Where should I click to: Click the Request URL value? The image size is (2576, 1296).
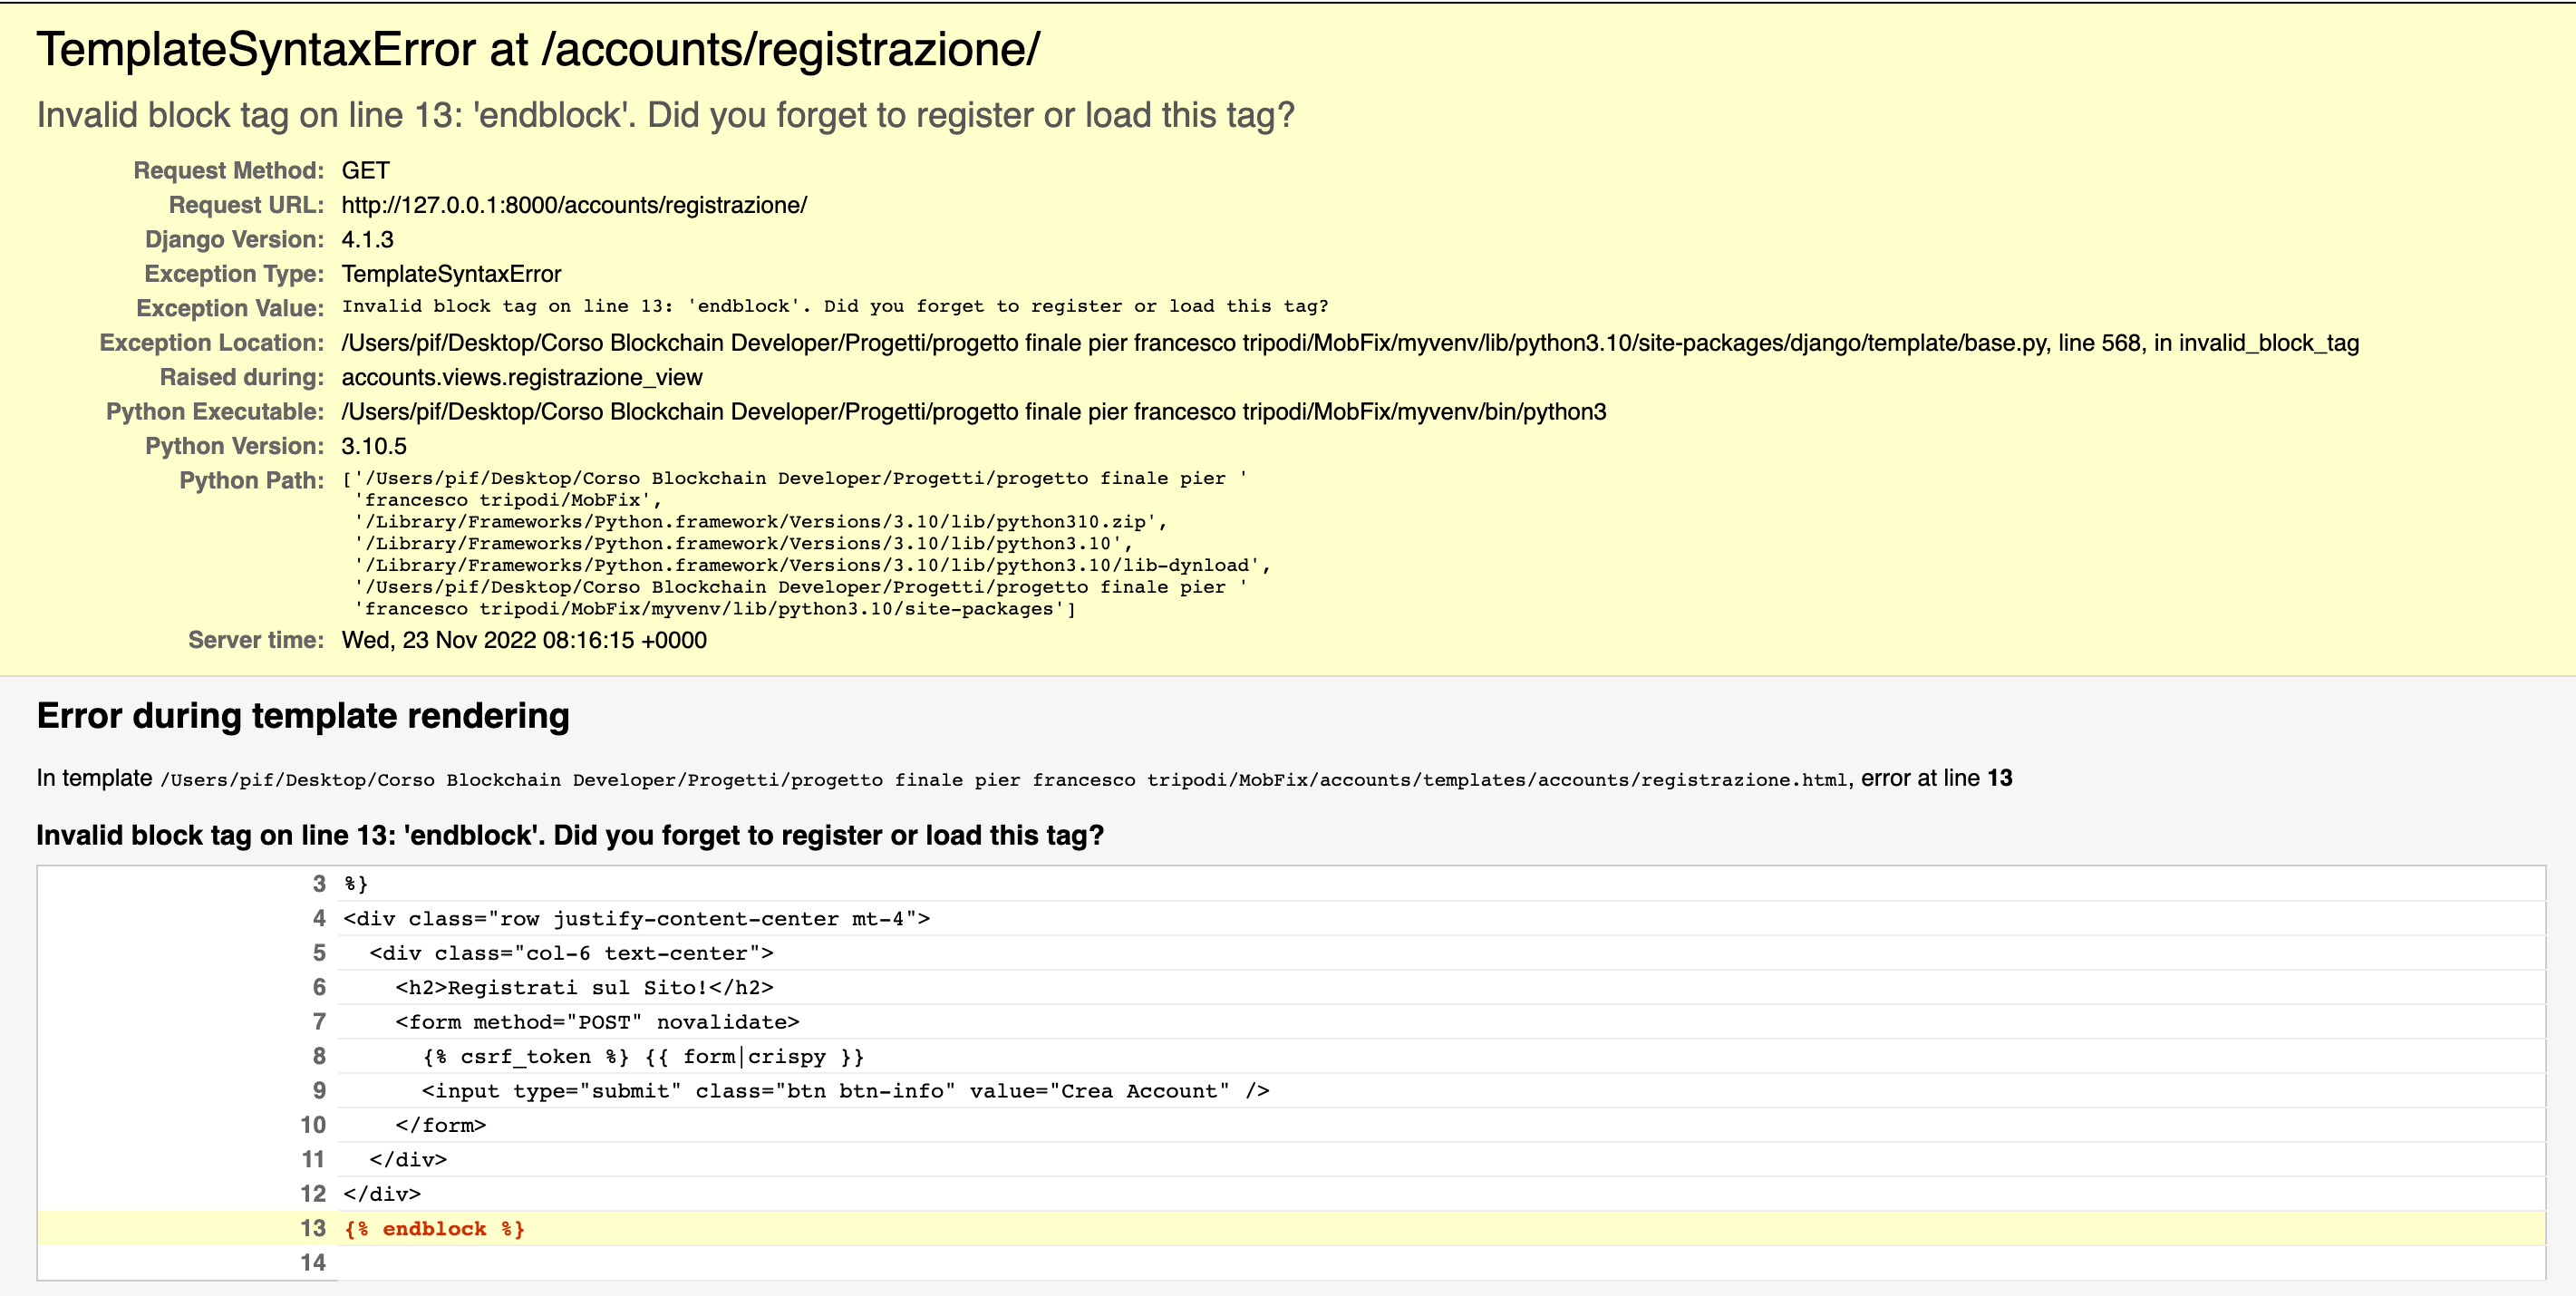[x=574, y=205]
